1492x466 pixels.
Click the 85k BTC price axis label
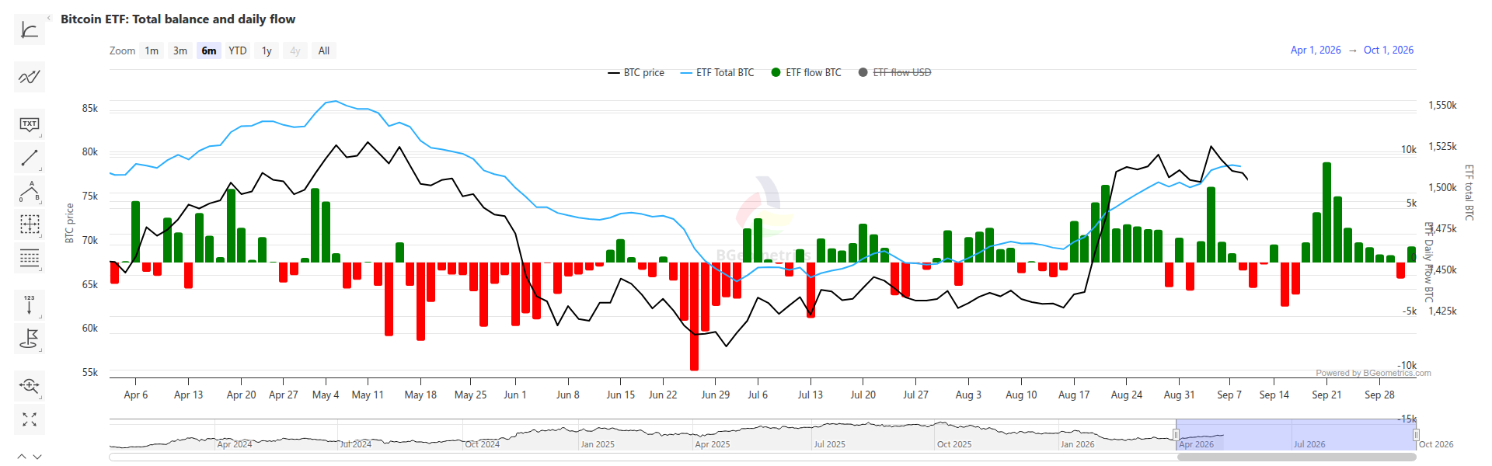tap(90, 108)
